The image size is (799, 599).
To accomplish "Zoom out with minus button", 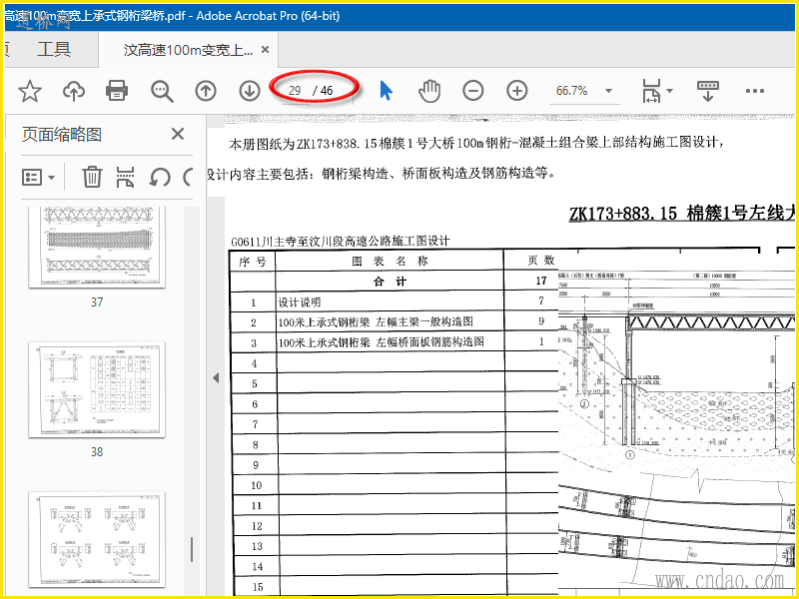I will tap(472, 91).
